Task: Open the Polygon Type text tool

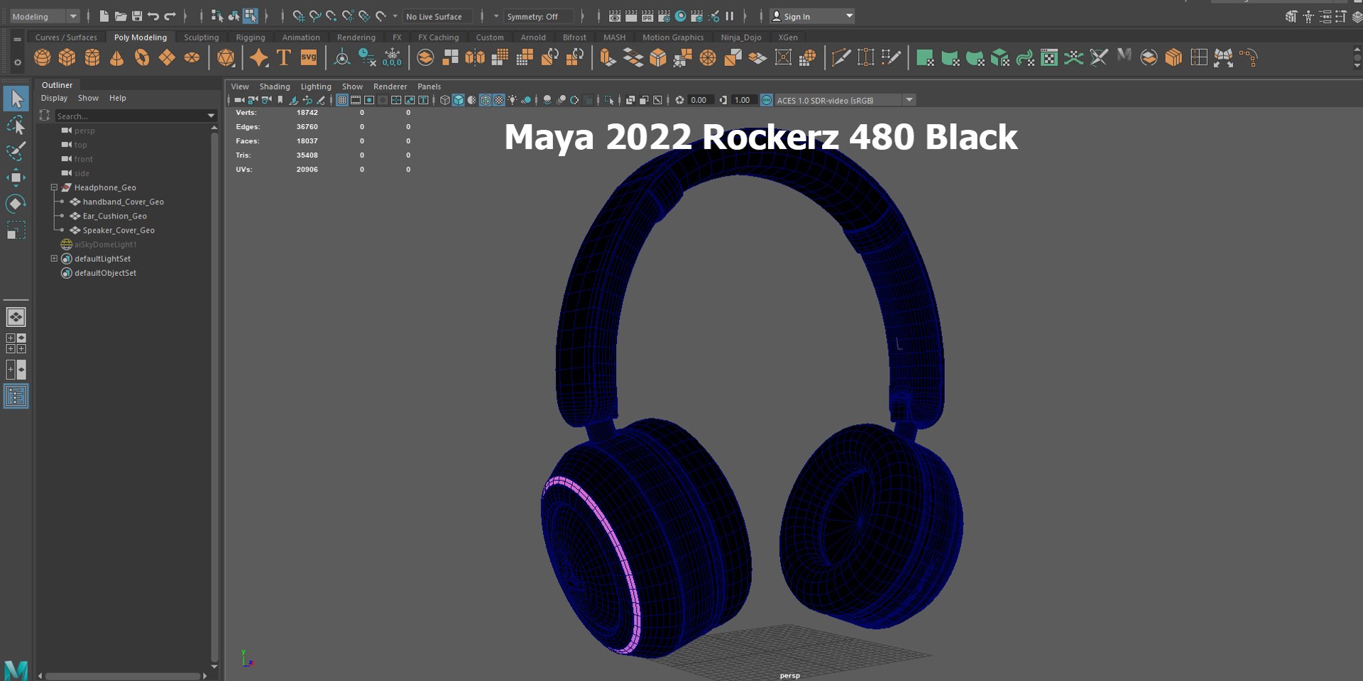Action: tap(284, 57)
